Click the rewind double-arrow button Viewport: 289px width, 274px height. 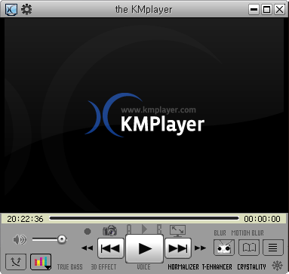[x=88, y=248]
